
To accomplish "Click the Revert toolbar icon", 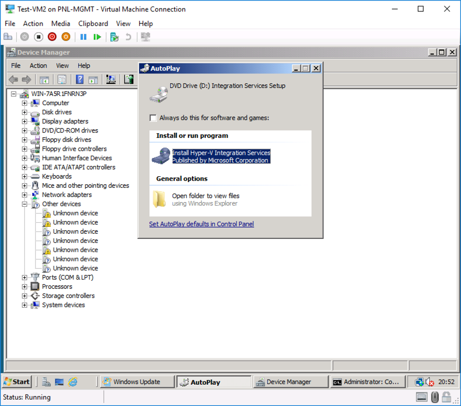I will 128,37.
